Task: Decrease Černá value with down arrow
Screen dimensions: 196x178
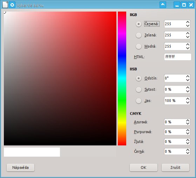Action: tap(188, 153)
